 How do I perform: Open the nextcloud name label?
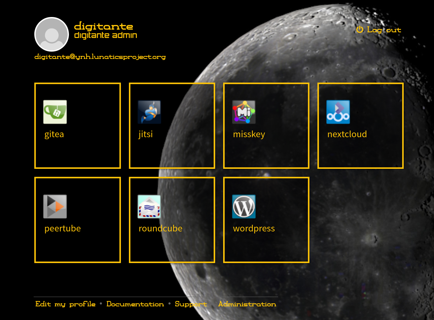[x=347, y=134]
